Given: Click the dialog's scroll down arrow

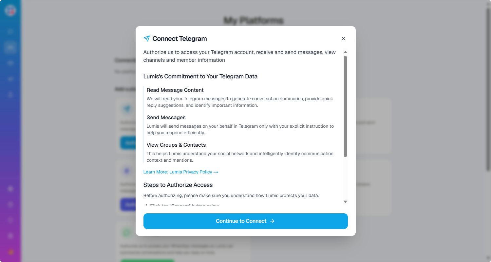Looking at the screenshot, I should click(x=345, y=202).
